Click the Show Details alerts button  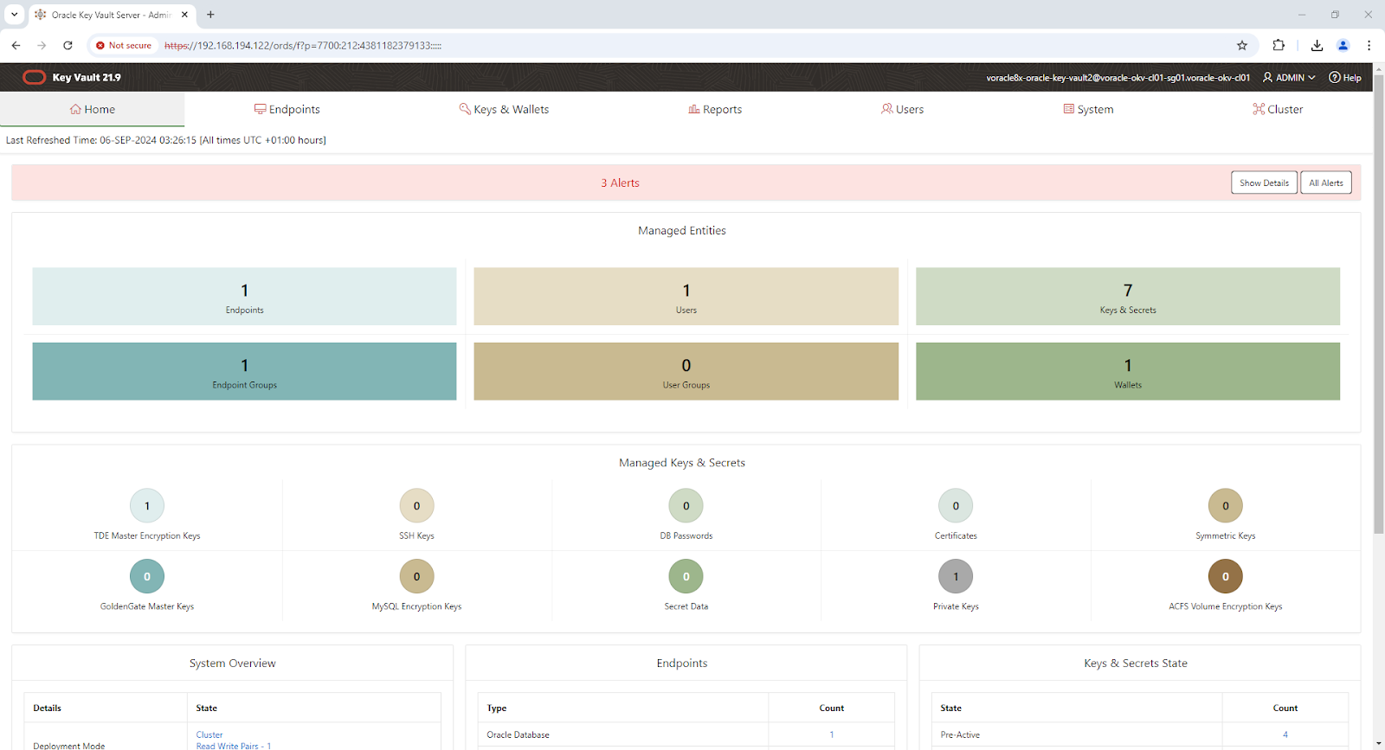click(x=1264, y=183)
